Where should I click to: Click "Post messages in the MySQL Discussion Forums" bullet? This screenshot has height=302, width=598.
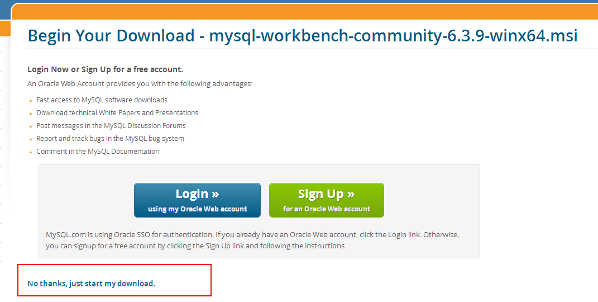[111, 126]
